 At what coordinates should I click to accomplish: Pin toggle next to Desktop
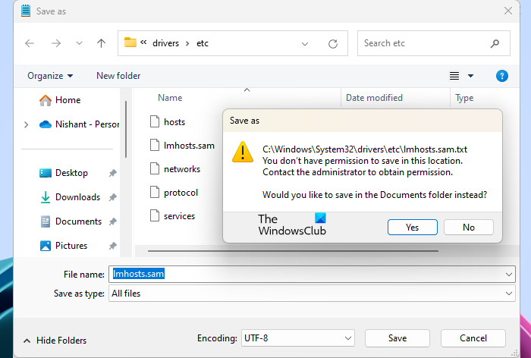point(113,173)
